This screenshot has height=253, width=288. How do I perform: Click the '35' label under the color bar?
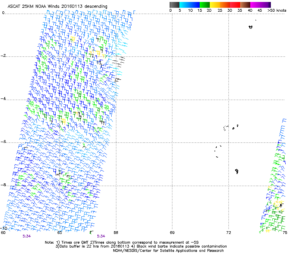(x=240, y=11)
